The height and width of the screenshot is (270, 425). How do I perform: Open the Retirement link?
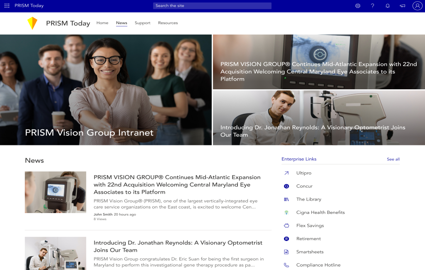tap(309, 239)
